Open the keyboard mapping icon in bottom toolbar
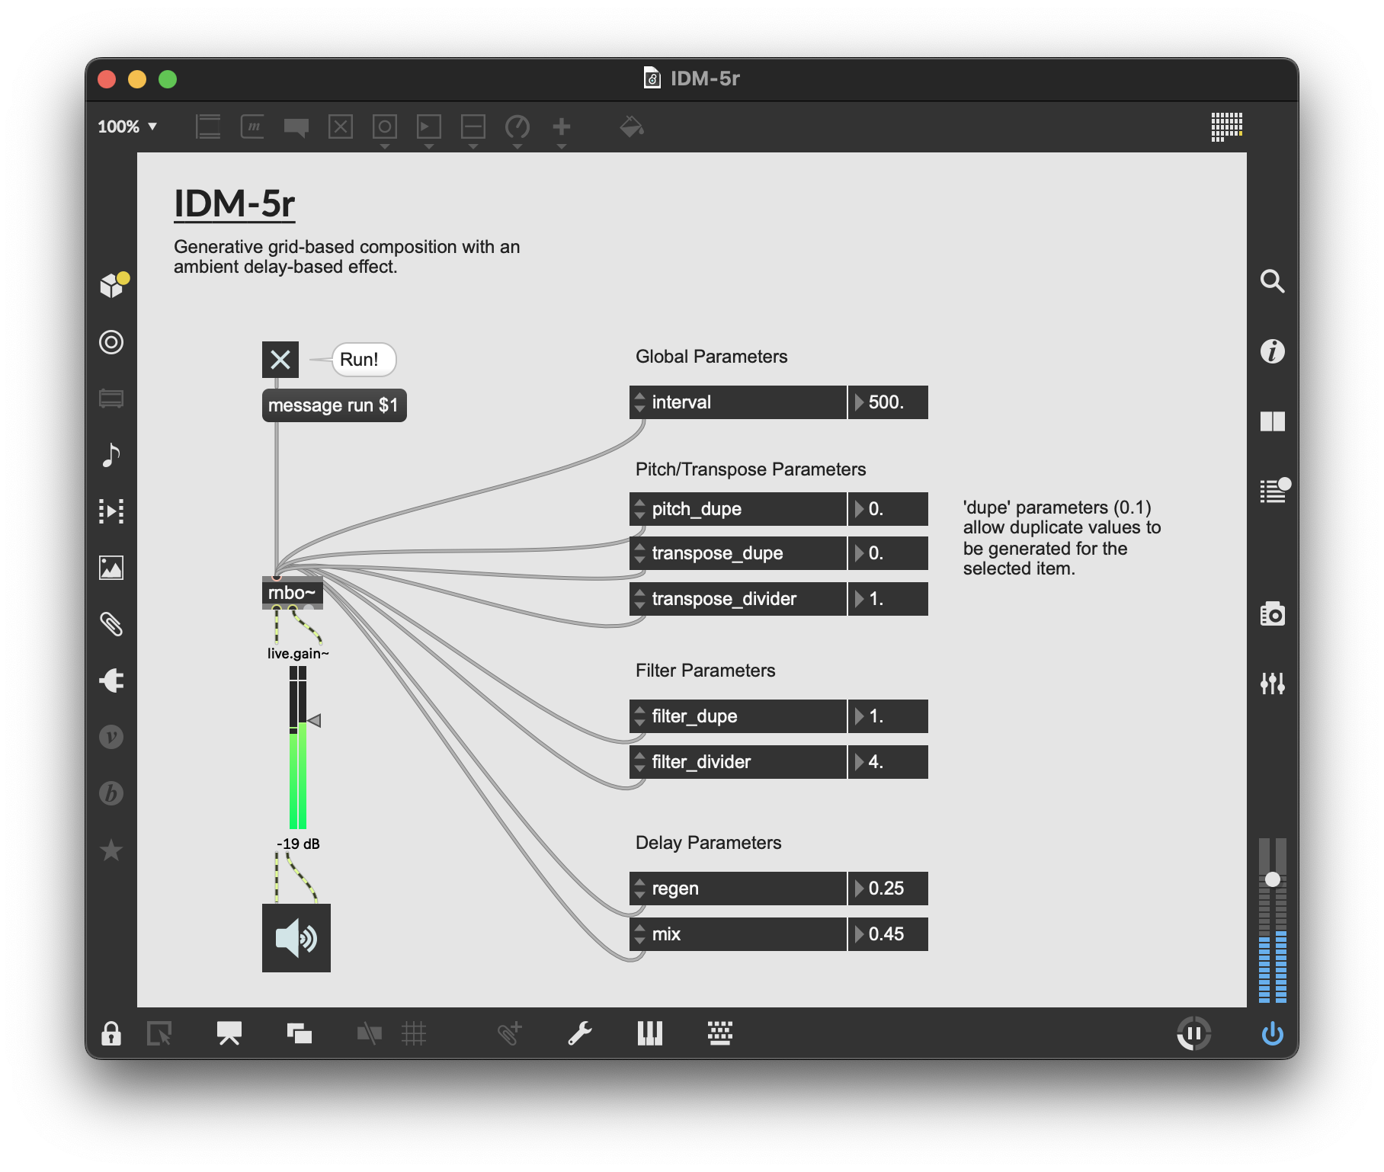1384x1172 pixels. pyautogui.click(x=719, y=1033)
